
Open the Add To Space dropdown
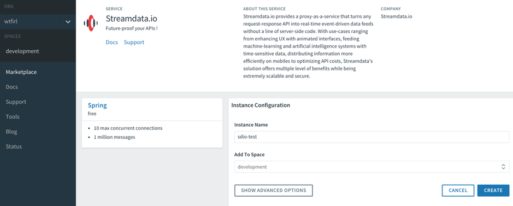click(372, 167)
